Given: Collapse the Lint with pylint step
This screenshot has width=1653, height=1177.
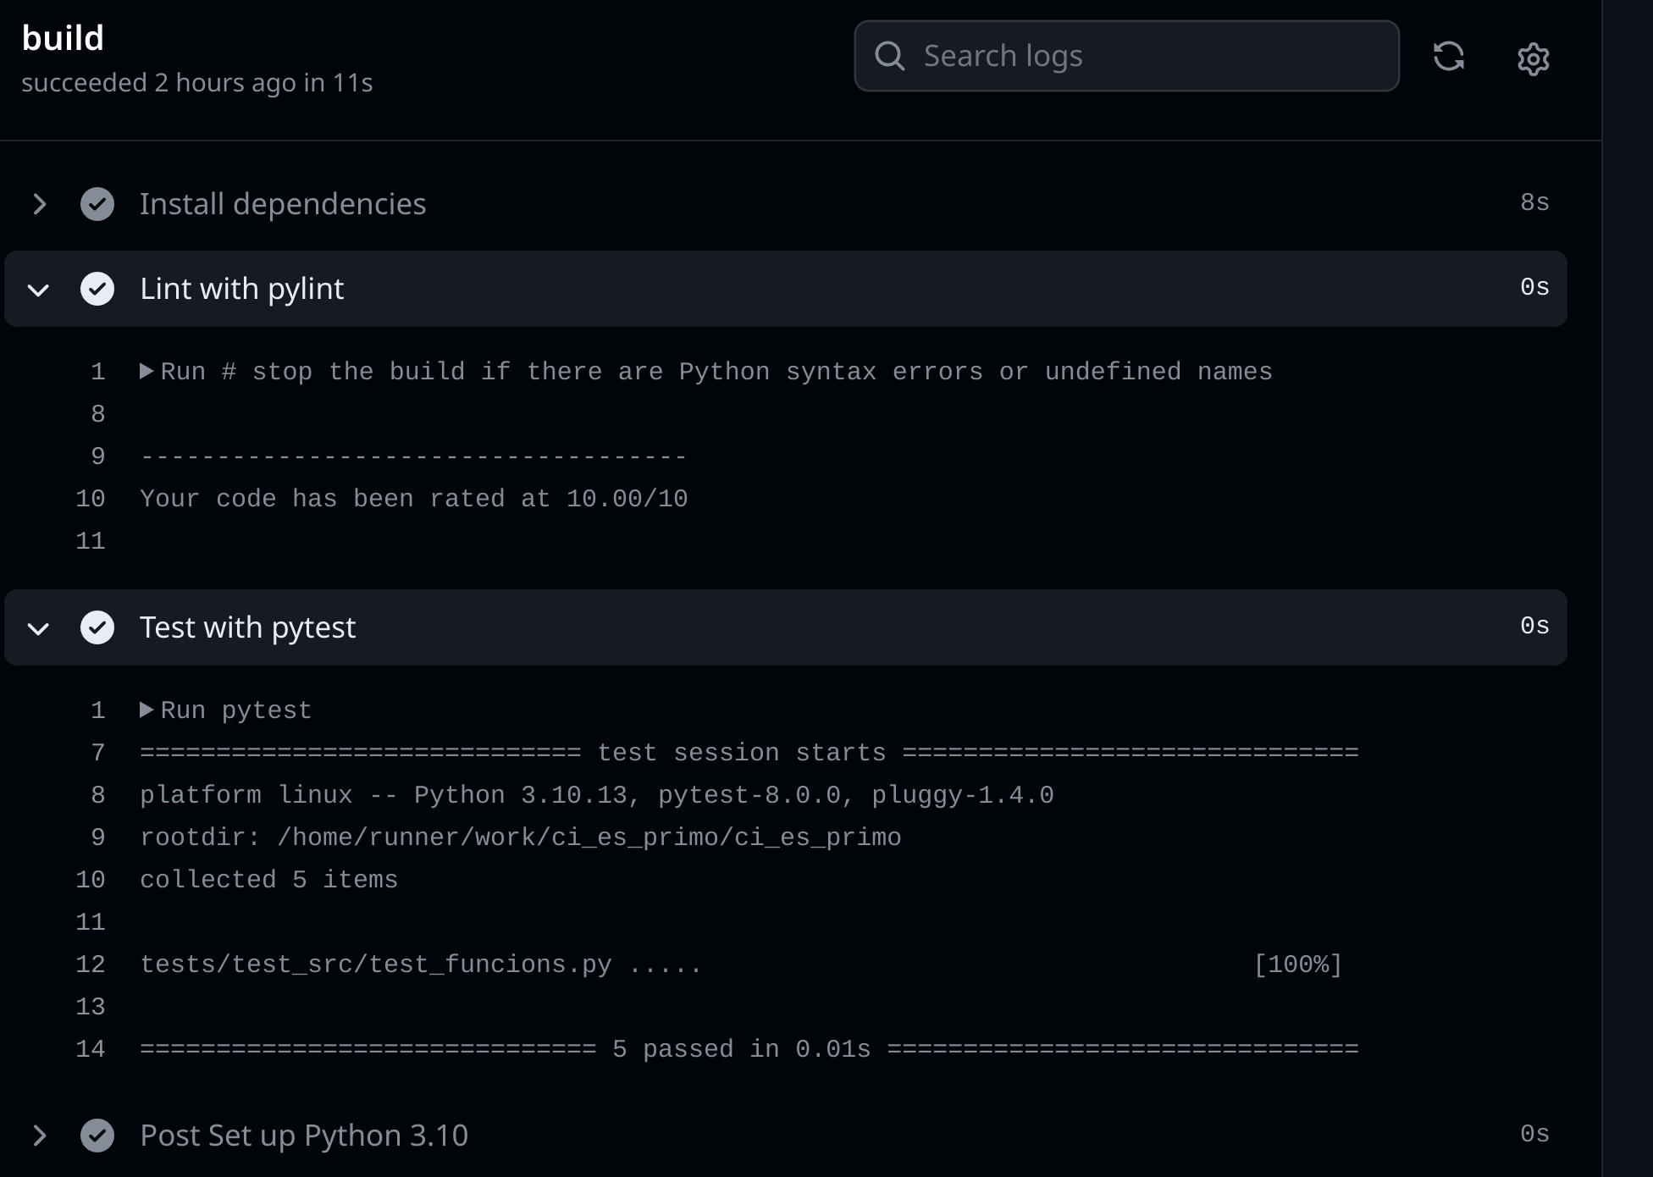Looking at the screenshot, I should tap(38, 290).
